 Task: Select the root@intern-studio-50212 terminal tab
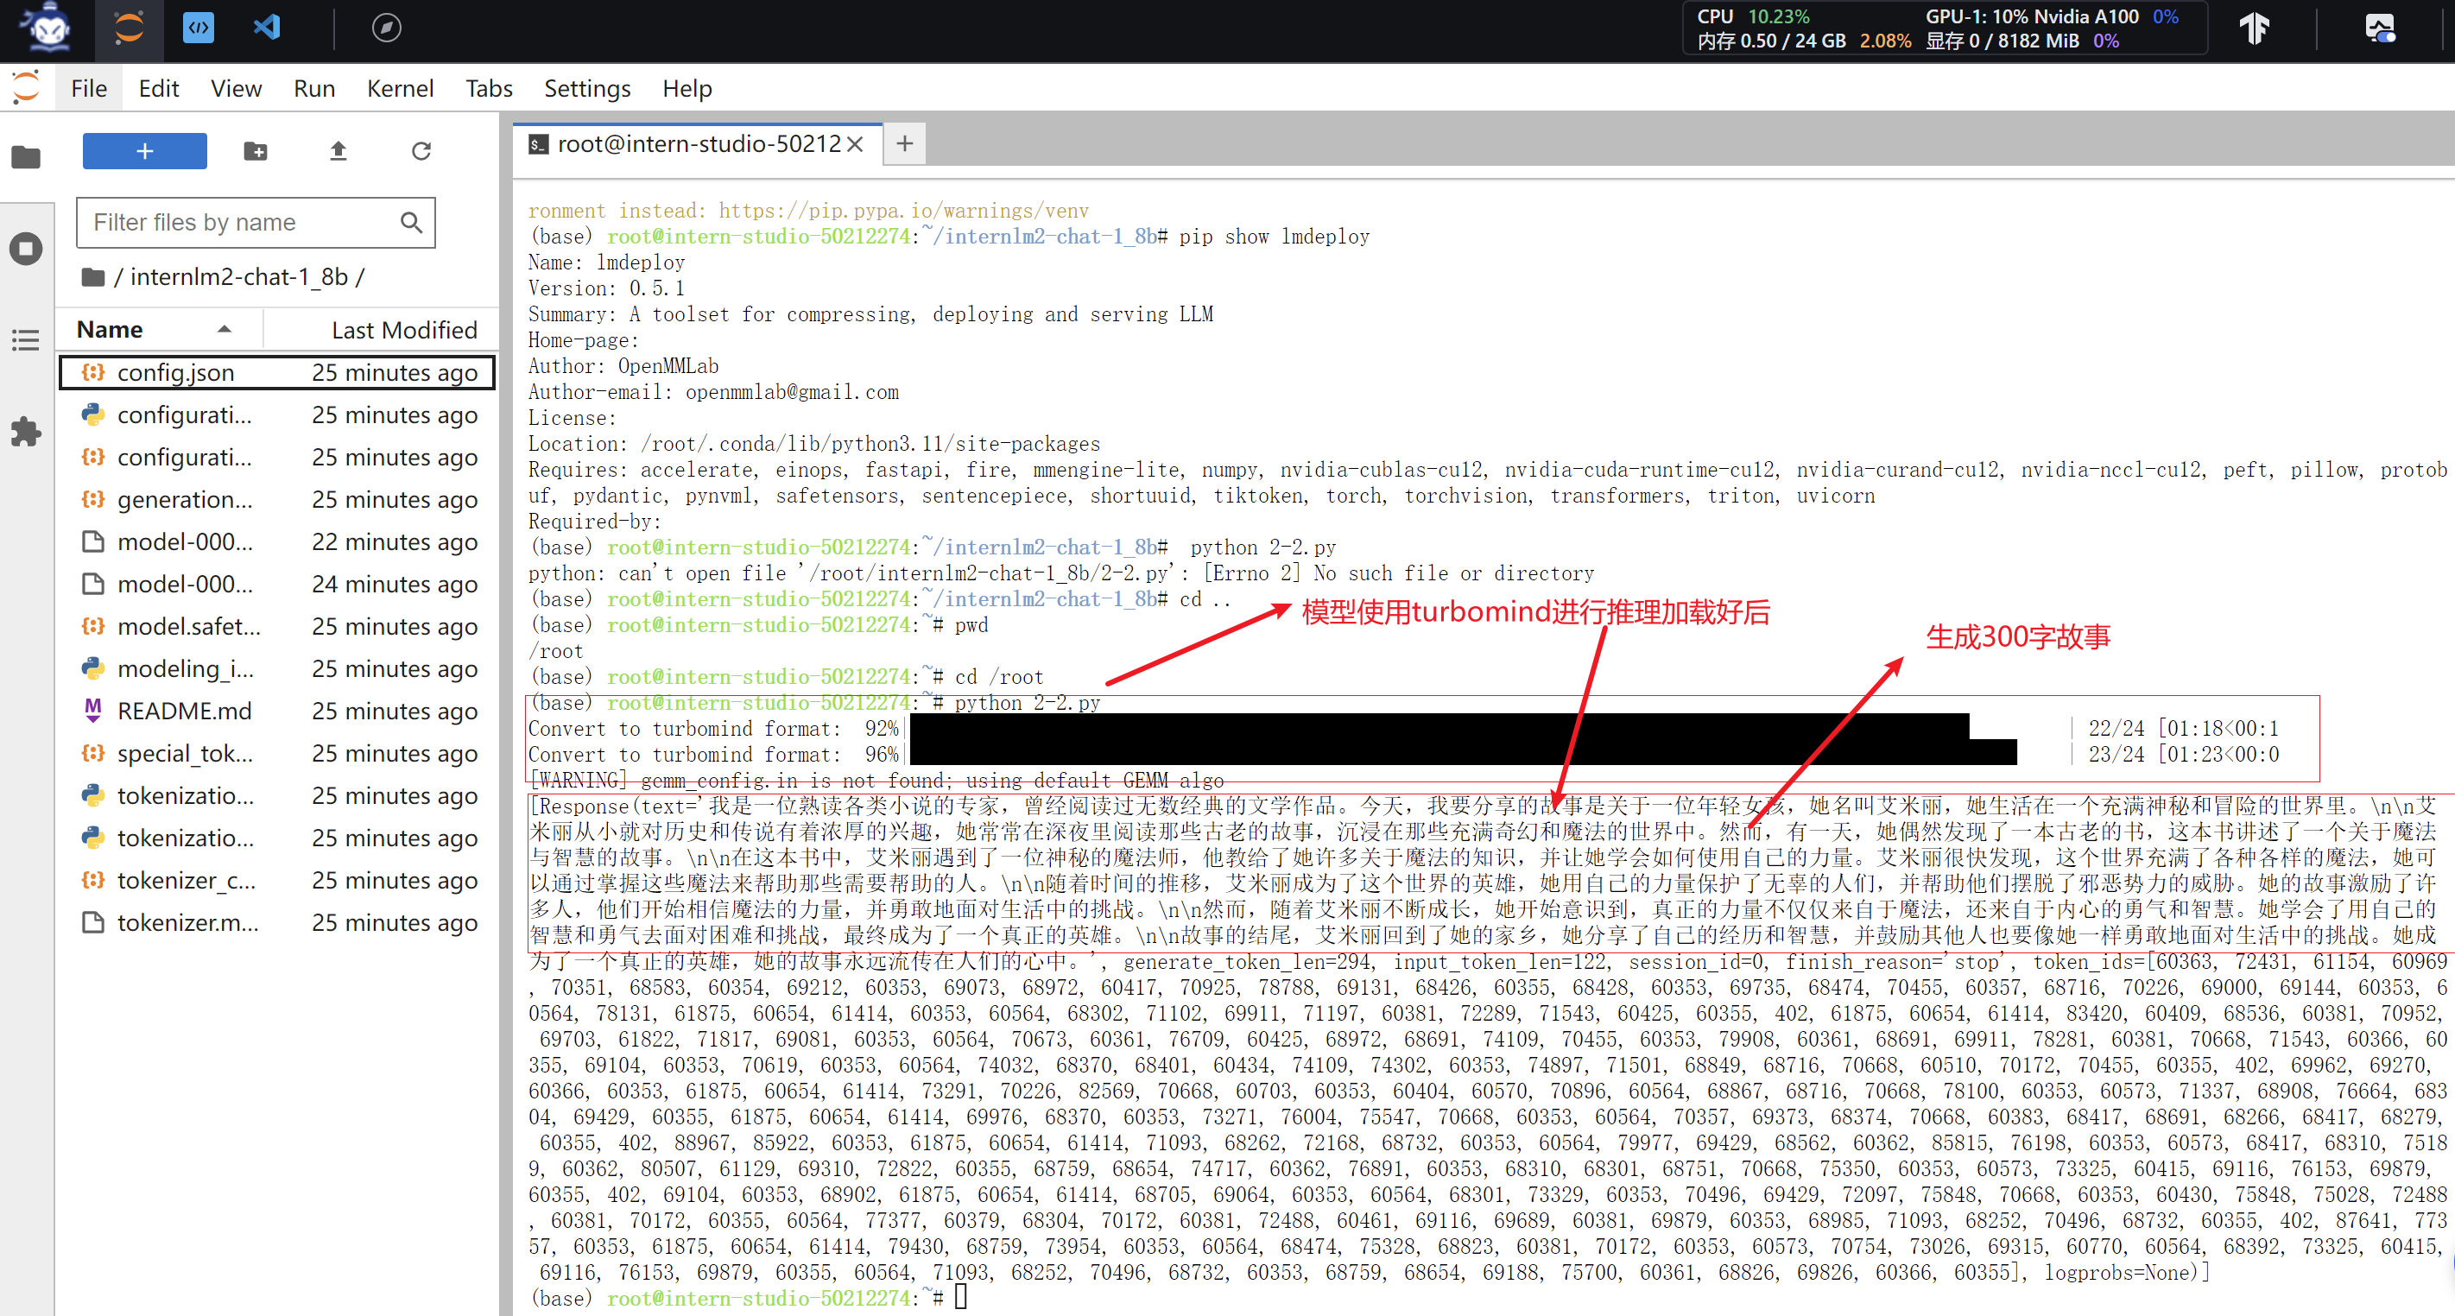pos(699,144)
